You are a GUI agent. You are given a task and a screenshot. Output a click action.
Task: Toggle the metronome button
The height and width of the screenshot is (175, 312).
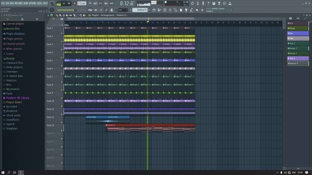point(90,3)
